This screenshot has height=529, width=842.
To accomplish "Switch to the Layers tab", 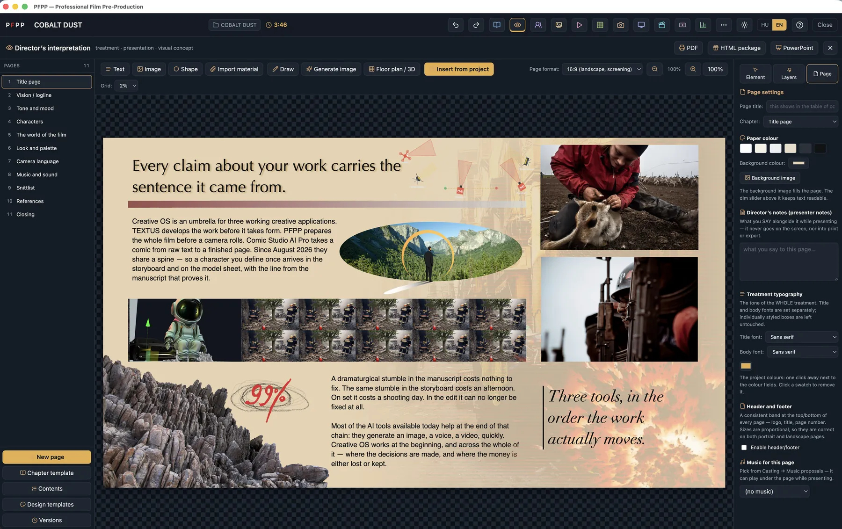I will pyautogui.click(x=789, y=73).
